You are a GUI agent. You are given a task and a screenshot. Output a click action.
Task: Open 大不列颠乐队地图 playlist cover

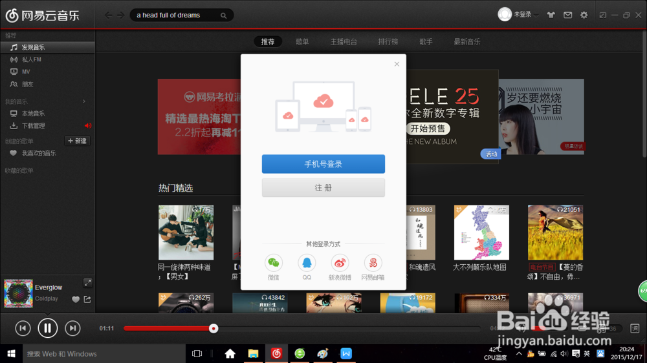(x=481, y=233)
